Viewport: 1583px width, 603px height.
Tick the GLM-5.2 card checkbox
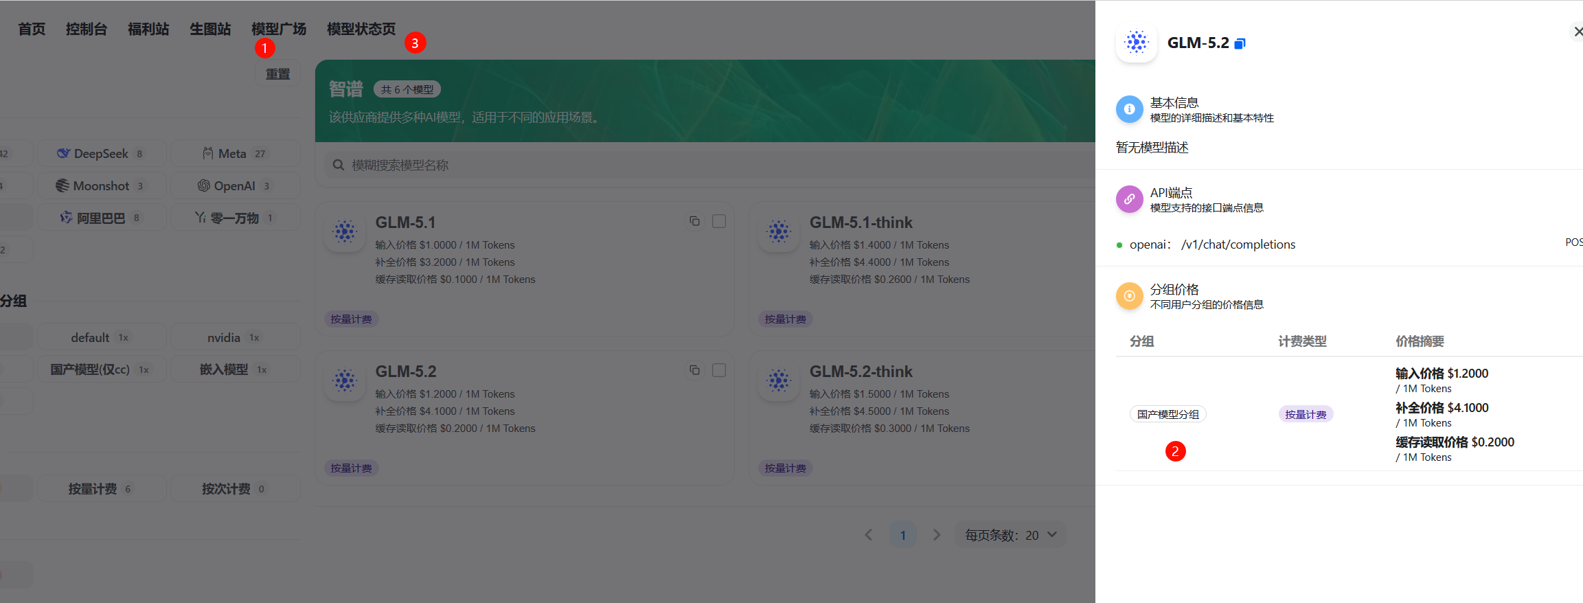719,370
